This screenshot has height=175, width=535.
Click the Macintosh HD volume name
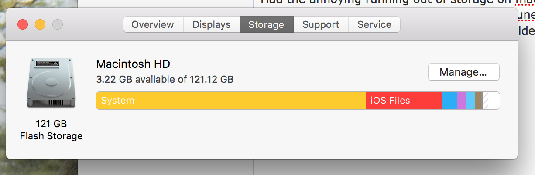133,64
